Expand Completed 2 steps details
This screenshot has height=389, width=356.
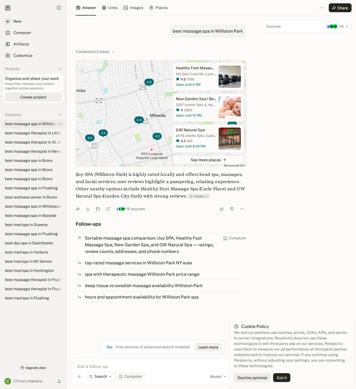coord(95,52)
